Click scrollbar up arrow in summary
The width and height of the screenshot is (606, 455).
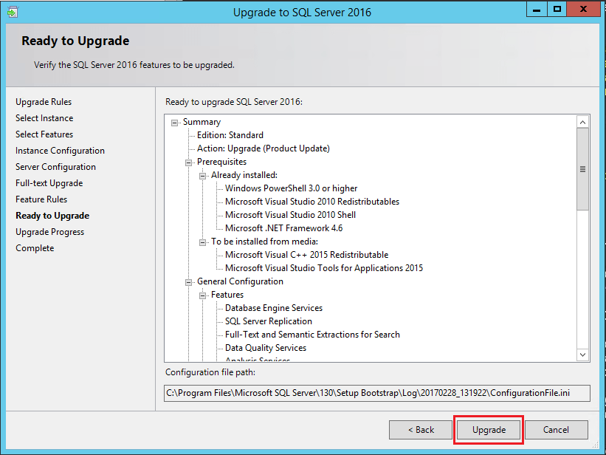pyautogui.click(x=582, y=123)
